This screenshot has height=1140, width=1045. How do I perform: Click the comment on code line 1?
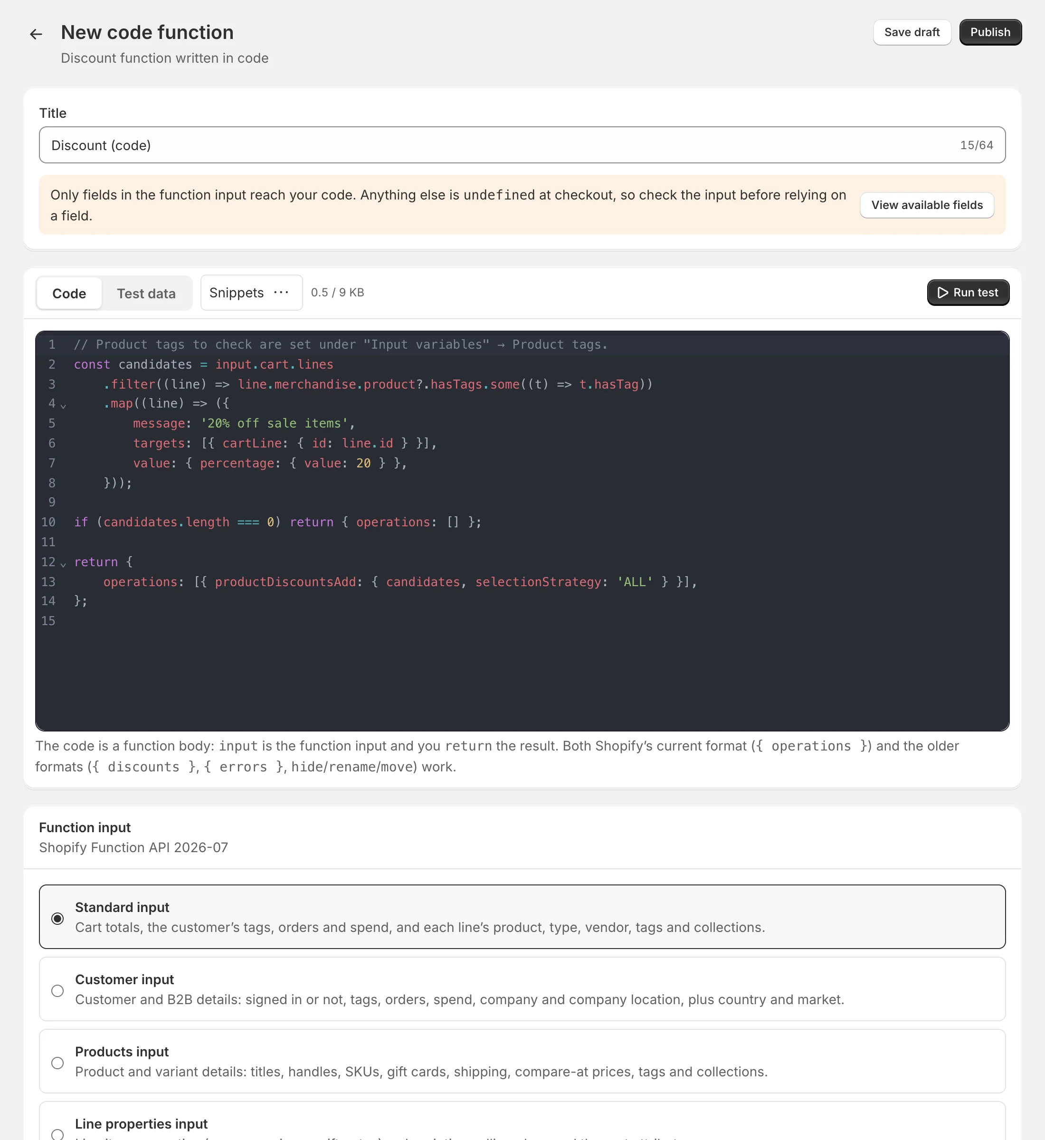pos(341,344)
